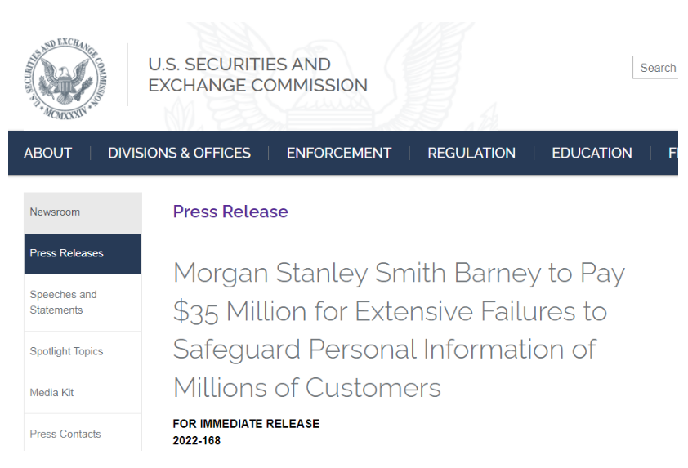Open the Media Kit sidebar link

pos(83,393)
